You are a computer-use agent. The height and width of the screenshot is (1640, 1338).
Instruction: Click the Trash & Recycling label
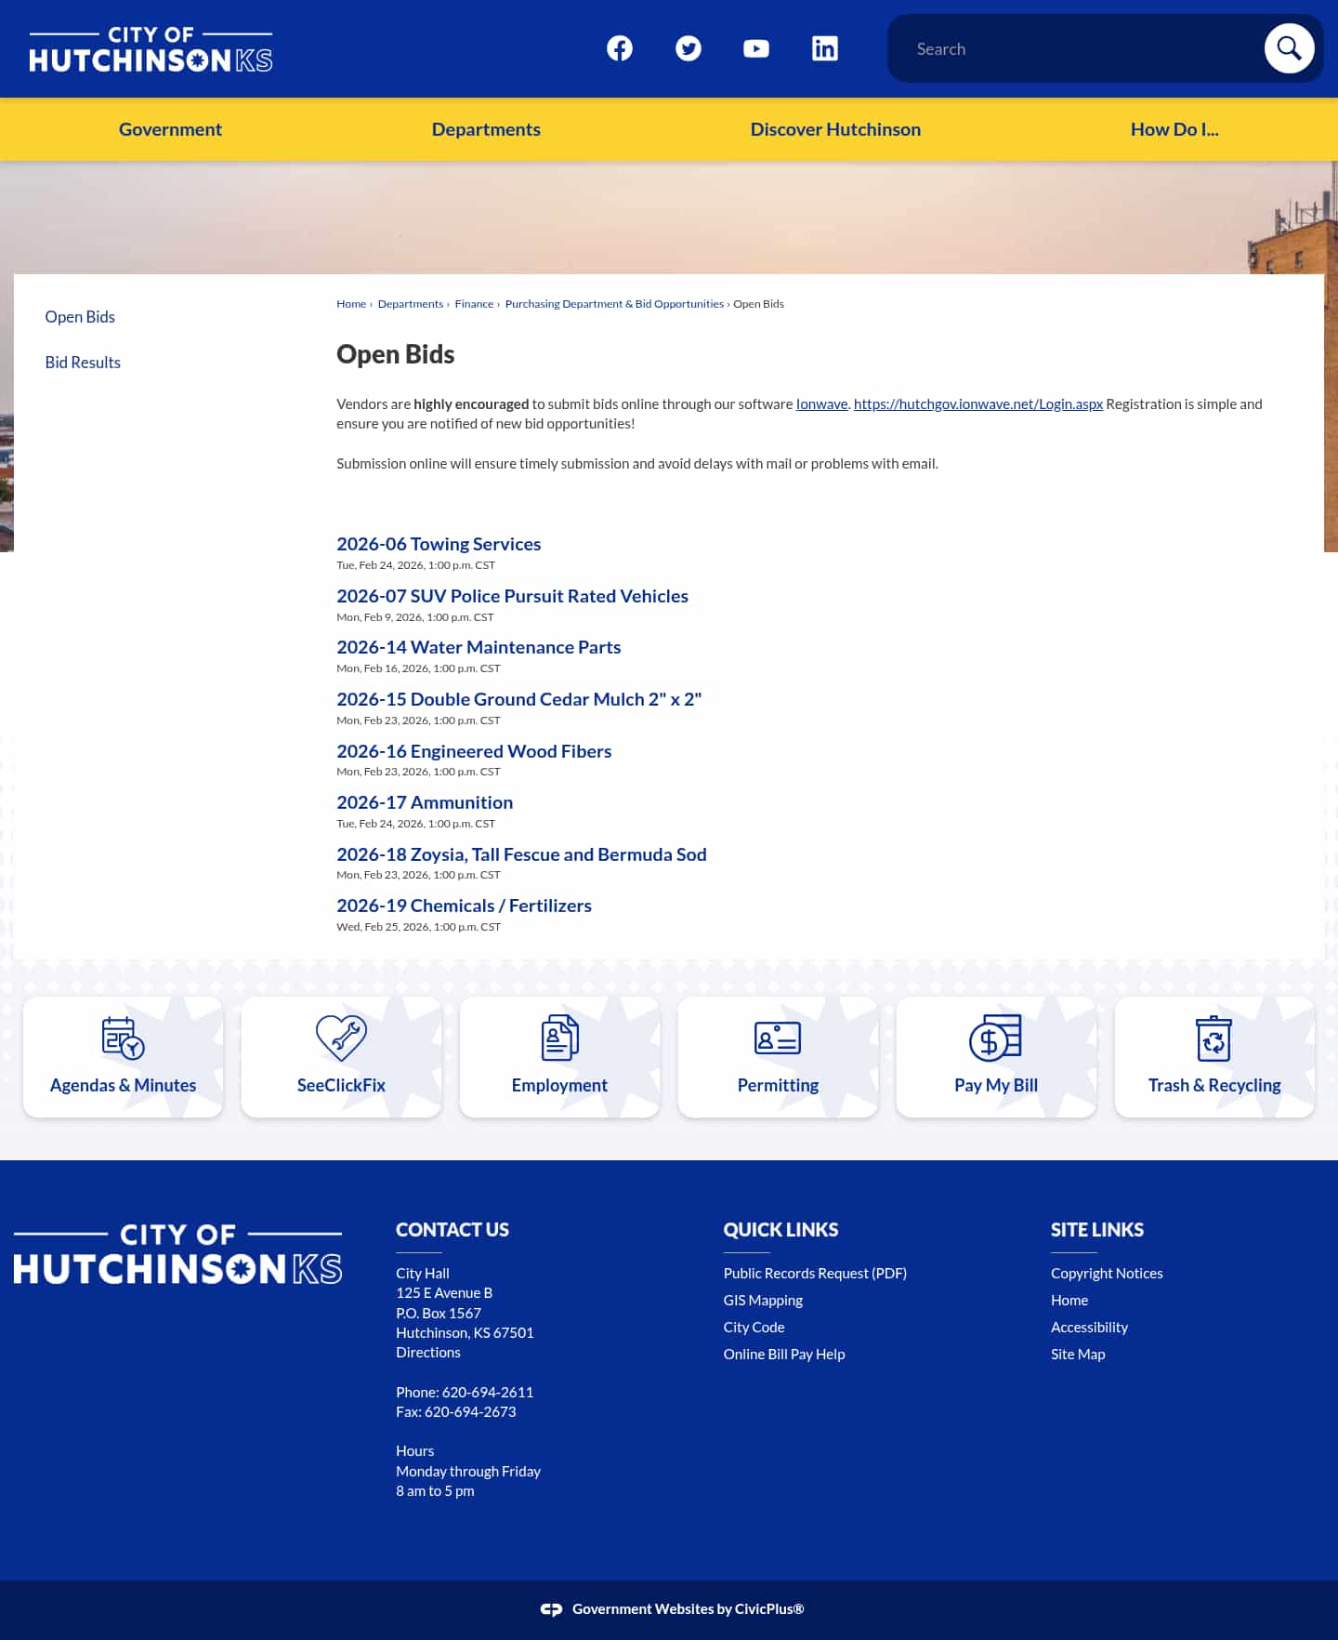[1214, 1085]
